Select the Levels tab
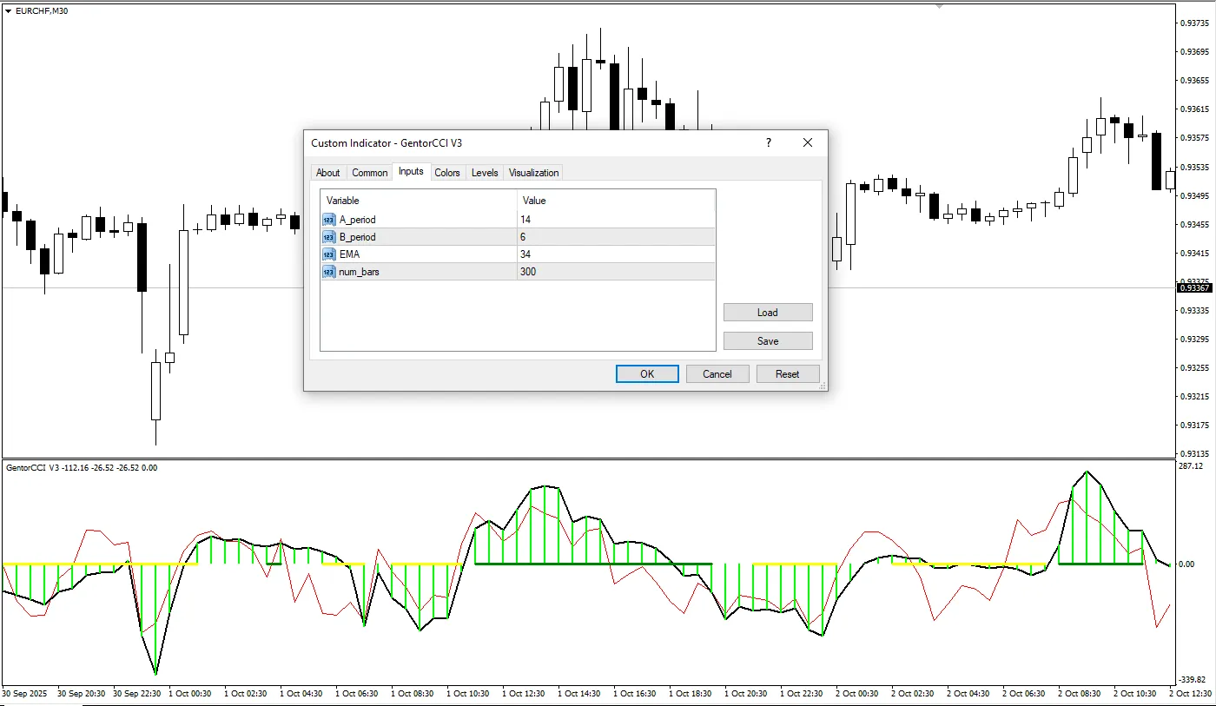The height and width of the screenshot is (706, 1216). click(x=485, y=173)
